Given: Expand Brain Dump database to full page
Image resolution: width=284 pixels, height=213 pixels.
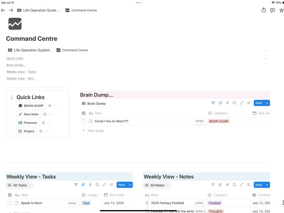Looking at the screenshot, I should [242, 103].
